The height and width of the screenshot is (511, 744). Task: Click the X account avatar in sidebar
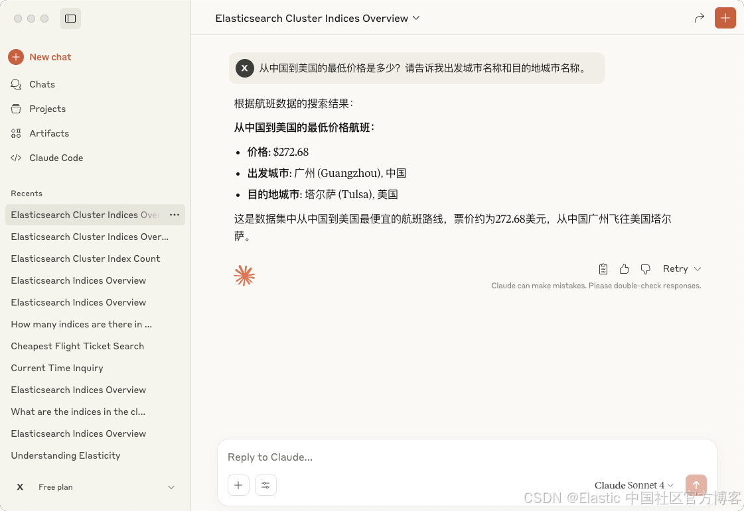click(20, 487)
